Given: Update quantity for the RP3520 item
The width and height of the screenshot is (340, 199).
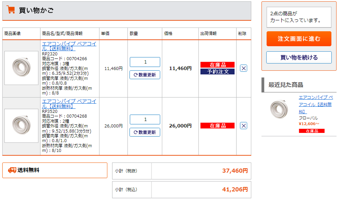Looking at the screenshot, I should pyautogui.click(x=145, y=132).
